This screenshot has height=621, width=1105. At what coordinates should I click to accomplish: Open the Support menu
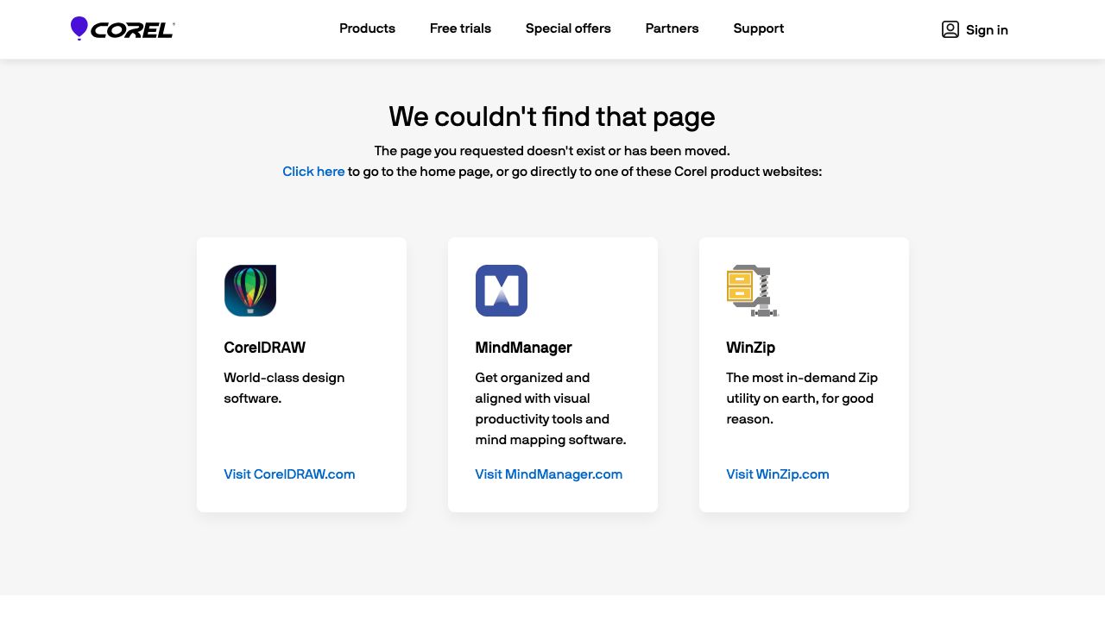[x=759, y=28]
